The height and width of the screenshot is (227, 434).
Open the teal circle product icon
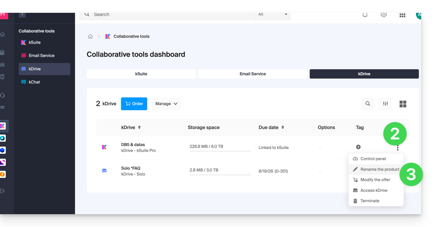pyautogui.click(x=3, y=138)
